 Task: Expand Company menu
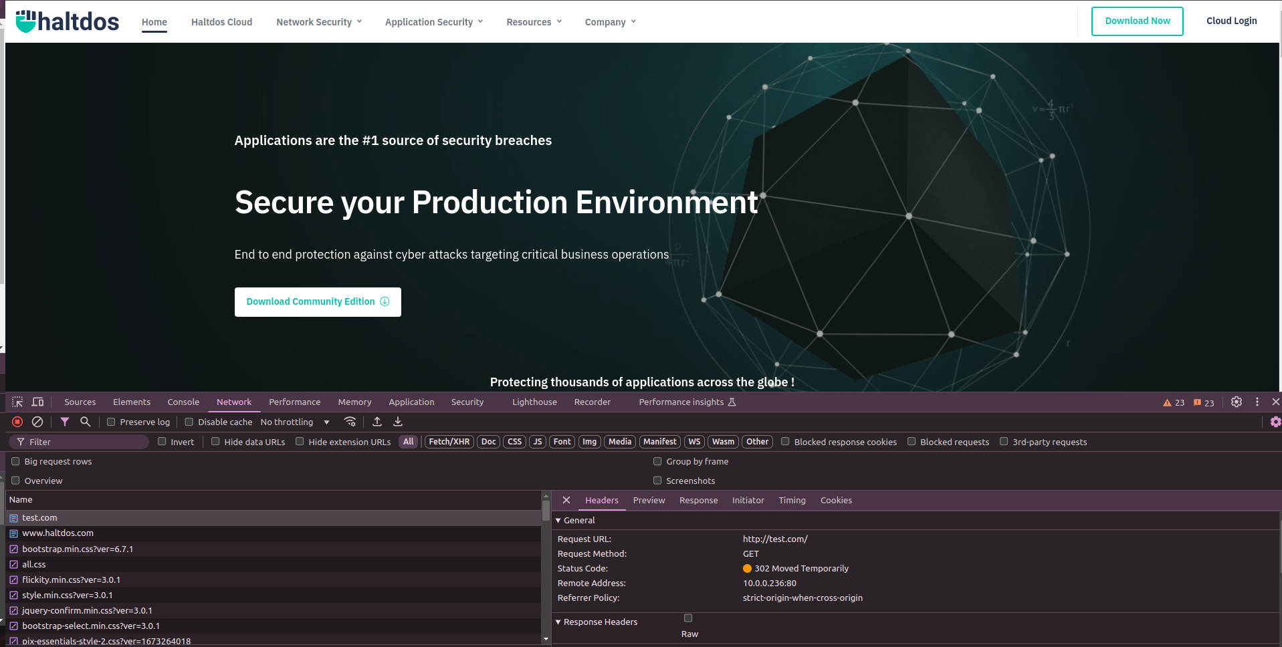[x=611, y=22]
